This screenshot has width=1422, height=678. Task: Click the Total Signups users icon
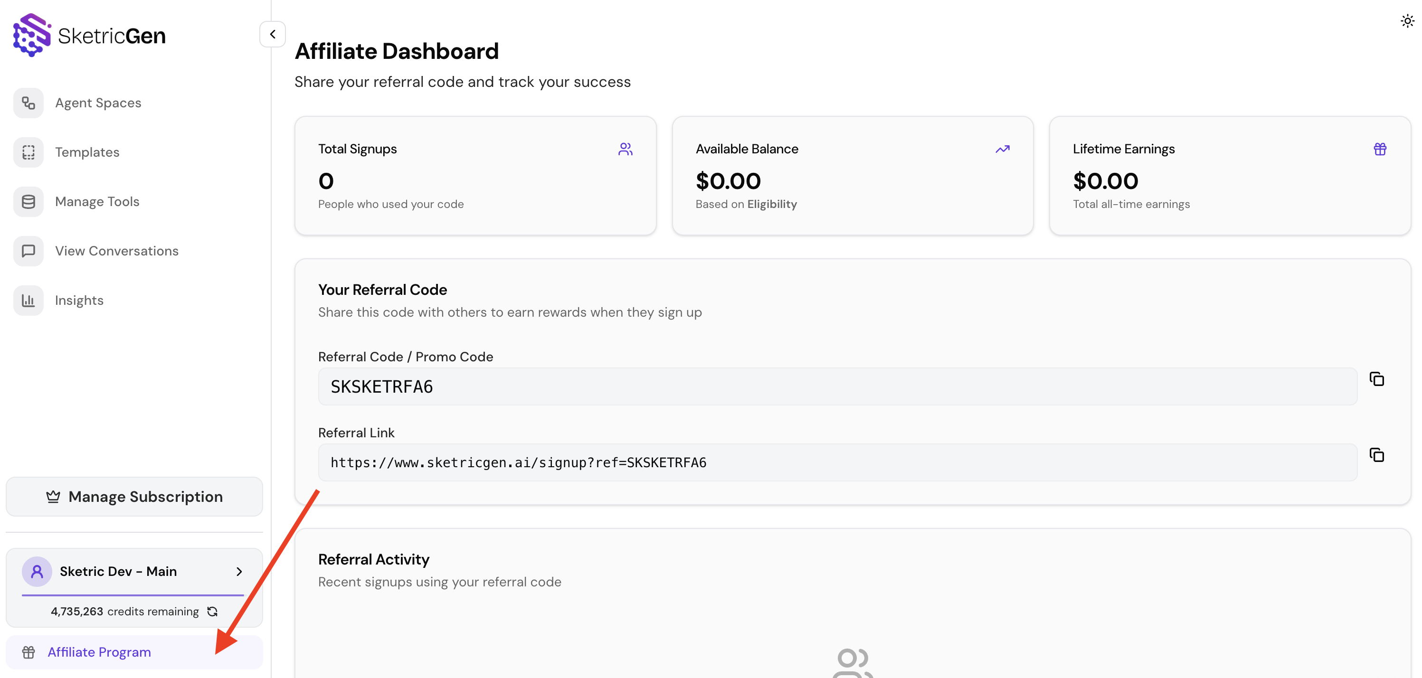626,149
